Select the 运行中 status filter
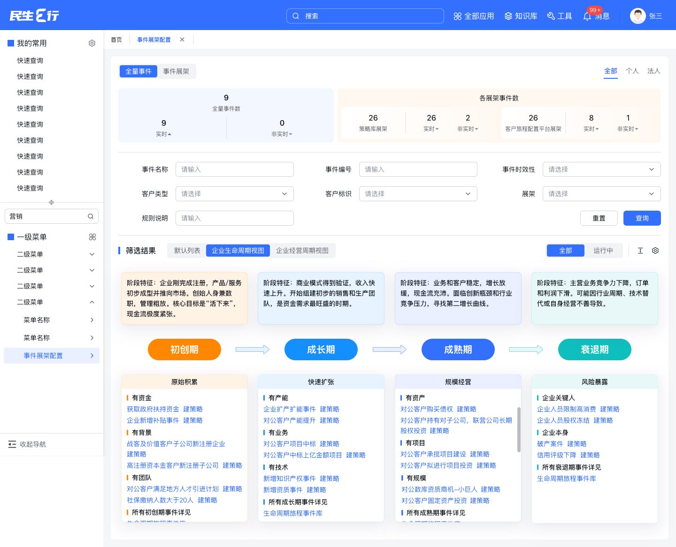Viewport: 676px width, 547px height. [x=603, y=251]
